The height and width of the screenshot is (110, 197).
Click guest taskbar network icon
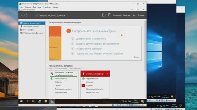(x=123, y=101)
